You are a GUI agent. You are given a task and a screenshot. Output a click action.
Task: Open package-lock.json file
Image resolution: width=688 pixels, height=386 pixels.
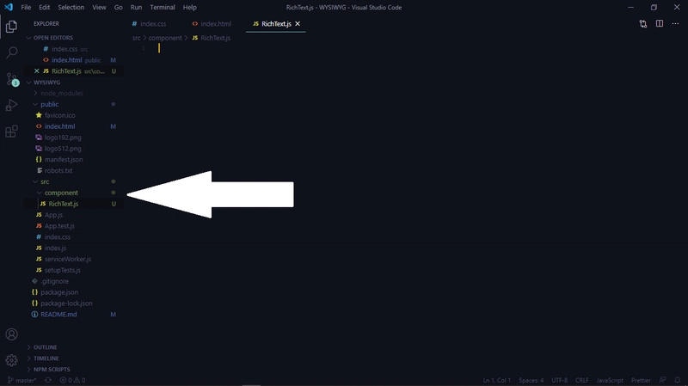(66, 303)
